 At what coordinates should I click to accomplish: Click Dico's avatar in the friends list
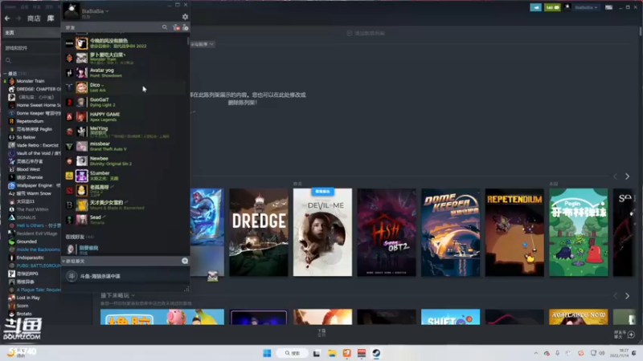point(82,87)
